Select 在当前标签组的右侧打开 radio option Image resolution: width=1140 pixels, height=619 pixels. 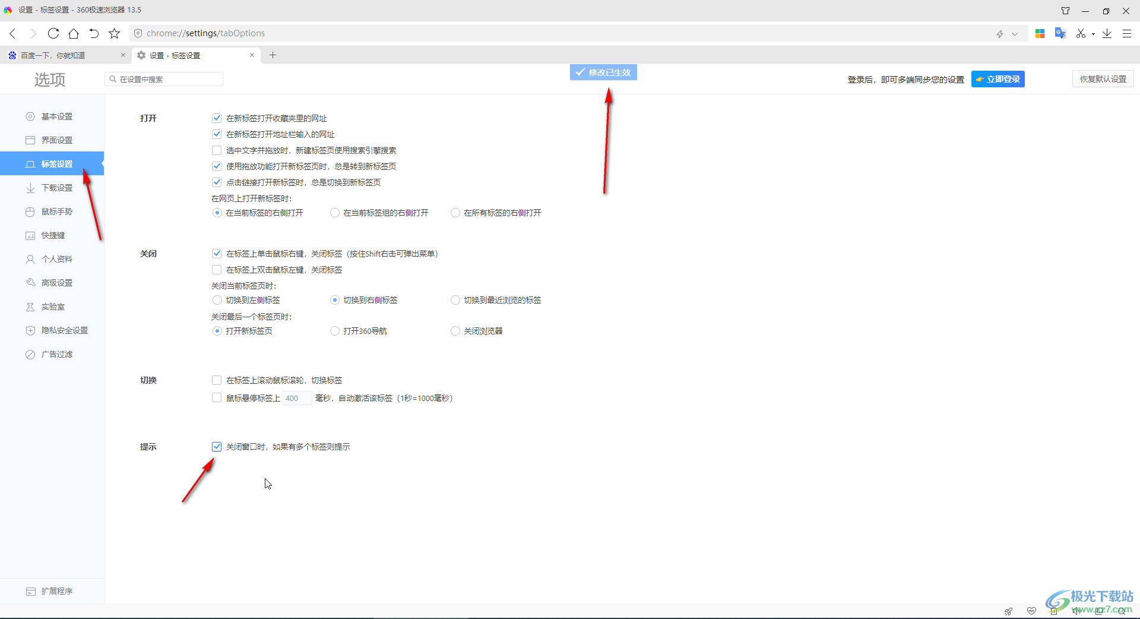[335, 213]
